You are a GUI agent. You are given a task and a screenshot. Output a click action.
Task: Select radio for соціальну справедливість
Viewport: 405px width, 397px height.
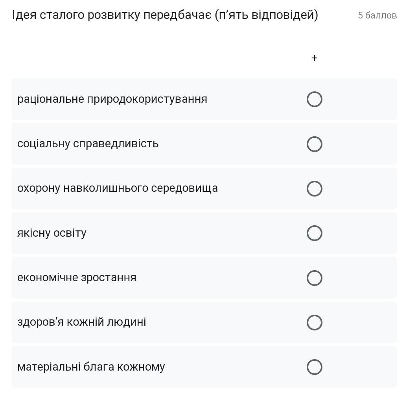pos(314,144)
